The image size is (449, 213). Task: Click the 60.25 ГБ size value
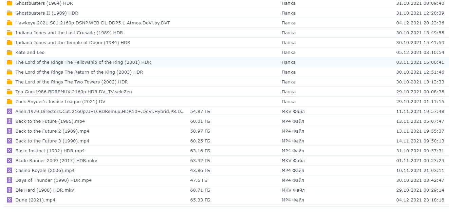200,141
